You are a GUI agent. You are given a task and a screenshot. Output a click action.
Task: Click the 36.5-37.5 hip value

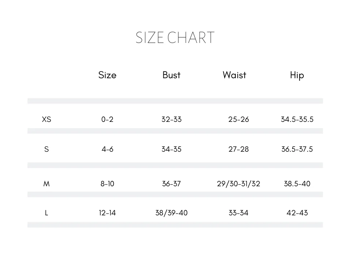[297, 150]
